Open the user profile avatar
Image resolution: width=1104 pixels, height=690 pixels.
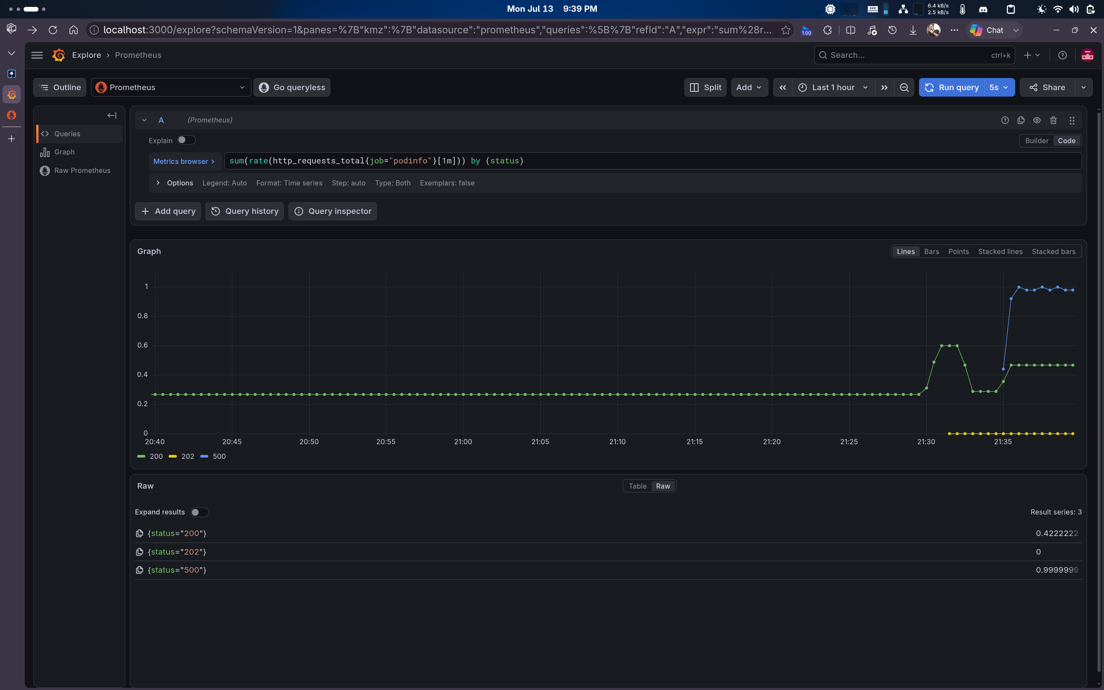[x=1088, y=55]
